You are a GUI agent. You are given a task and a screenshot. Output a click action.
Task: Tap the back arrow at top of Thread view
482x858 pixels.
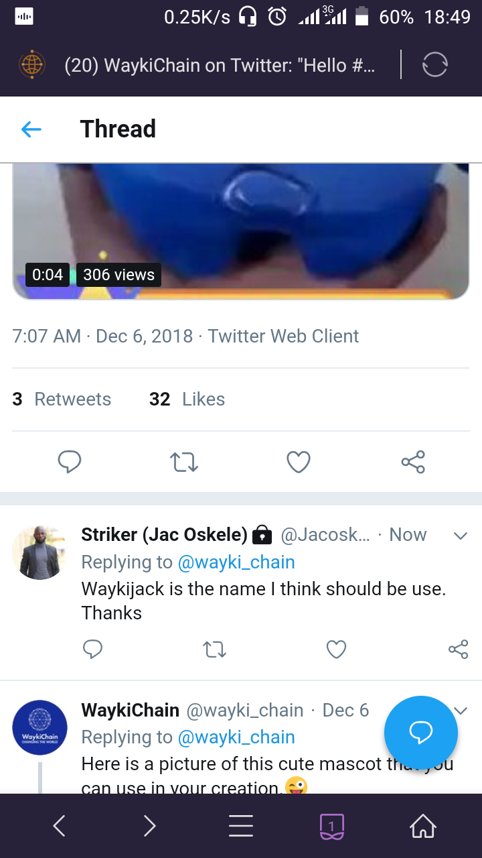[x=31, y=129]
